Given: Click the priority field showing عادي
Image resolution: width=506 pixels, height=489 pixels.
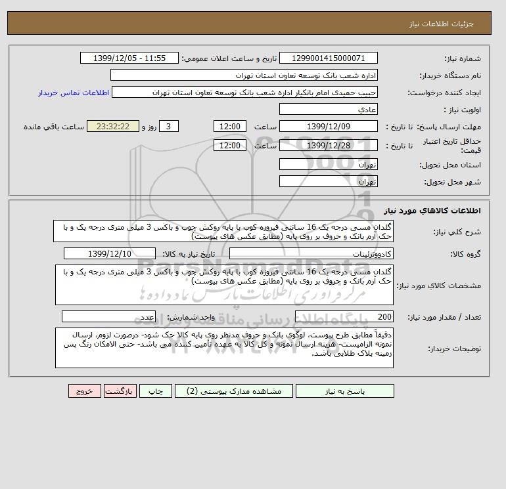Looking at the screenshot, I should click(328, 109).
